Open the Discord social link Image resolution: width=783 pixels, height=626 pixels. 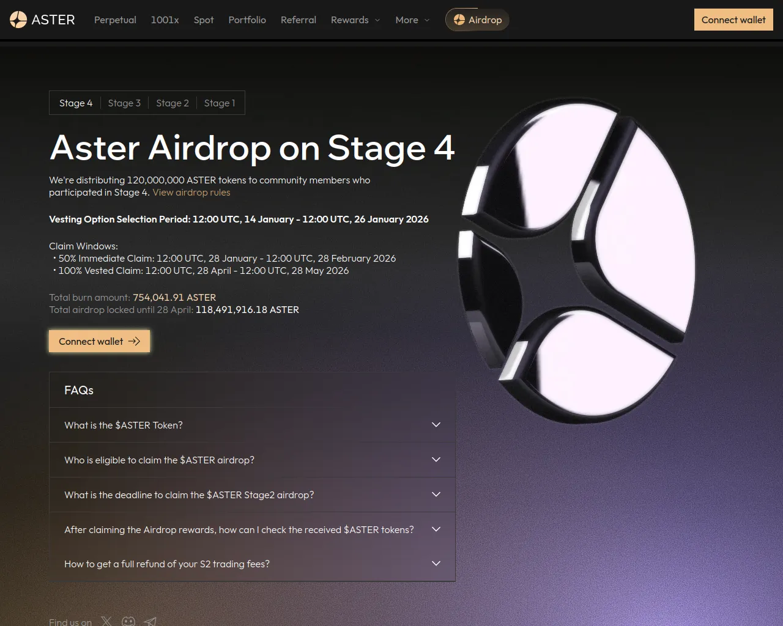(x=128, y=621)
